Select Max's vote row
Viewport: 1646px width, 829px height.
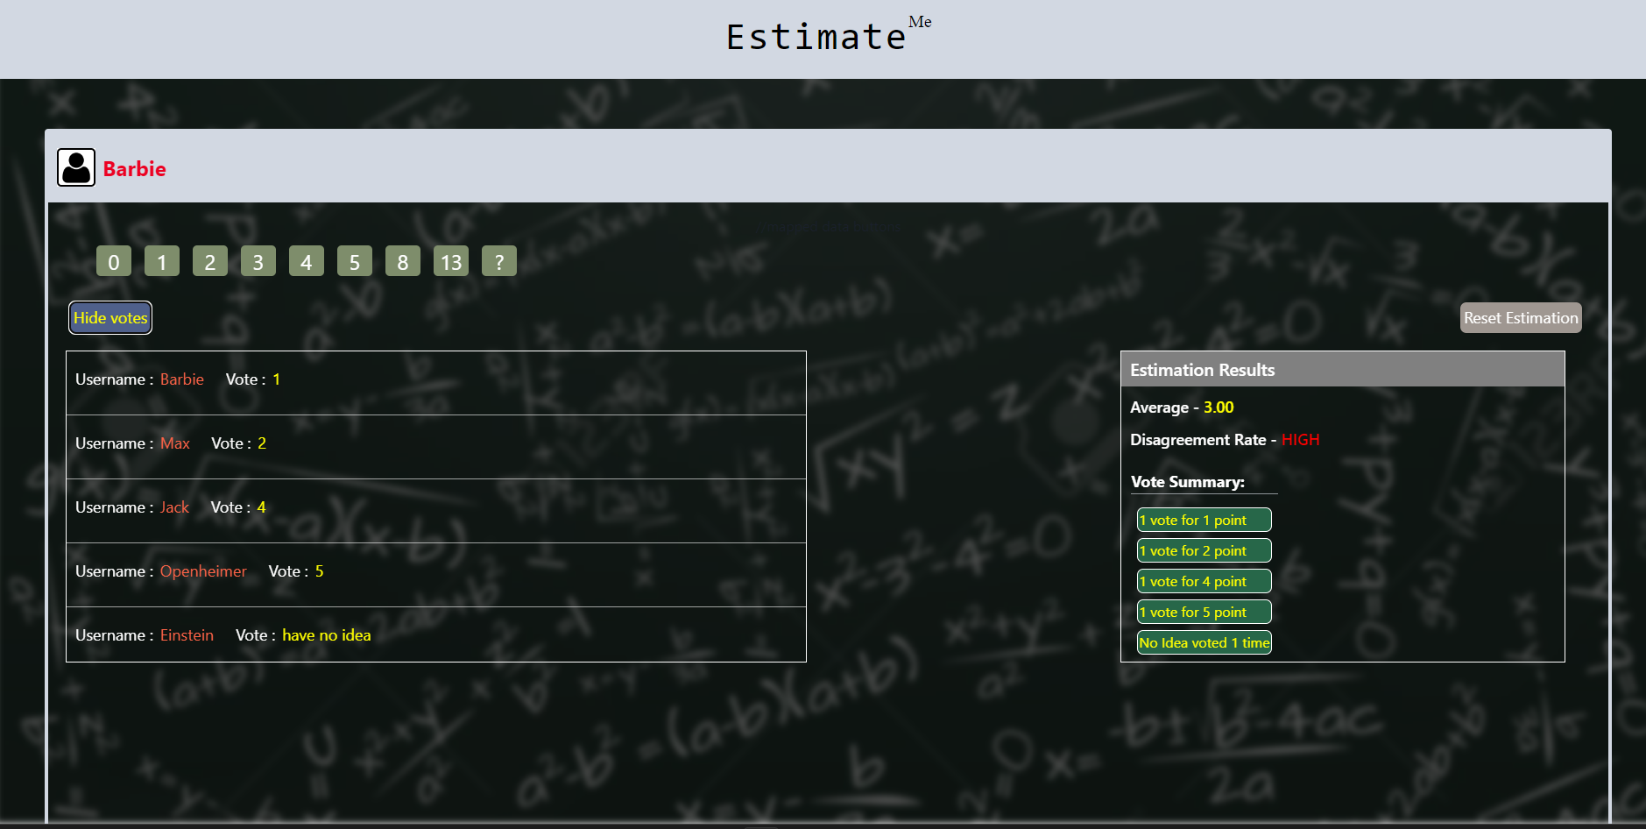point(436,447)
